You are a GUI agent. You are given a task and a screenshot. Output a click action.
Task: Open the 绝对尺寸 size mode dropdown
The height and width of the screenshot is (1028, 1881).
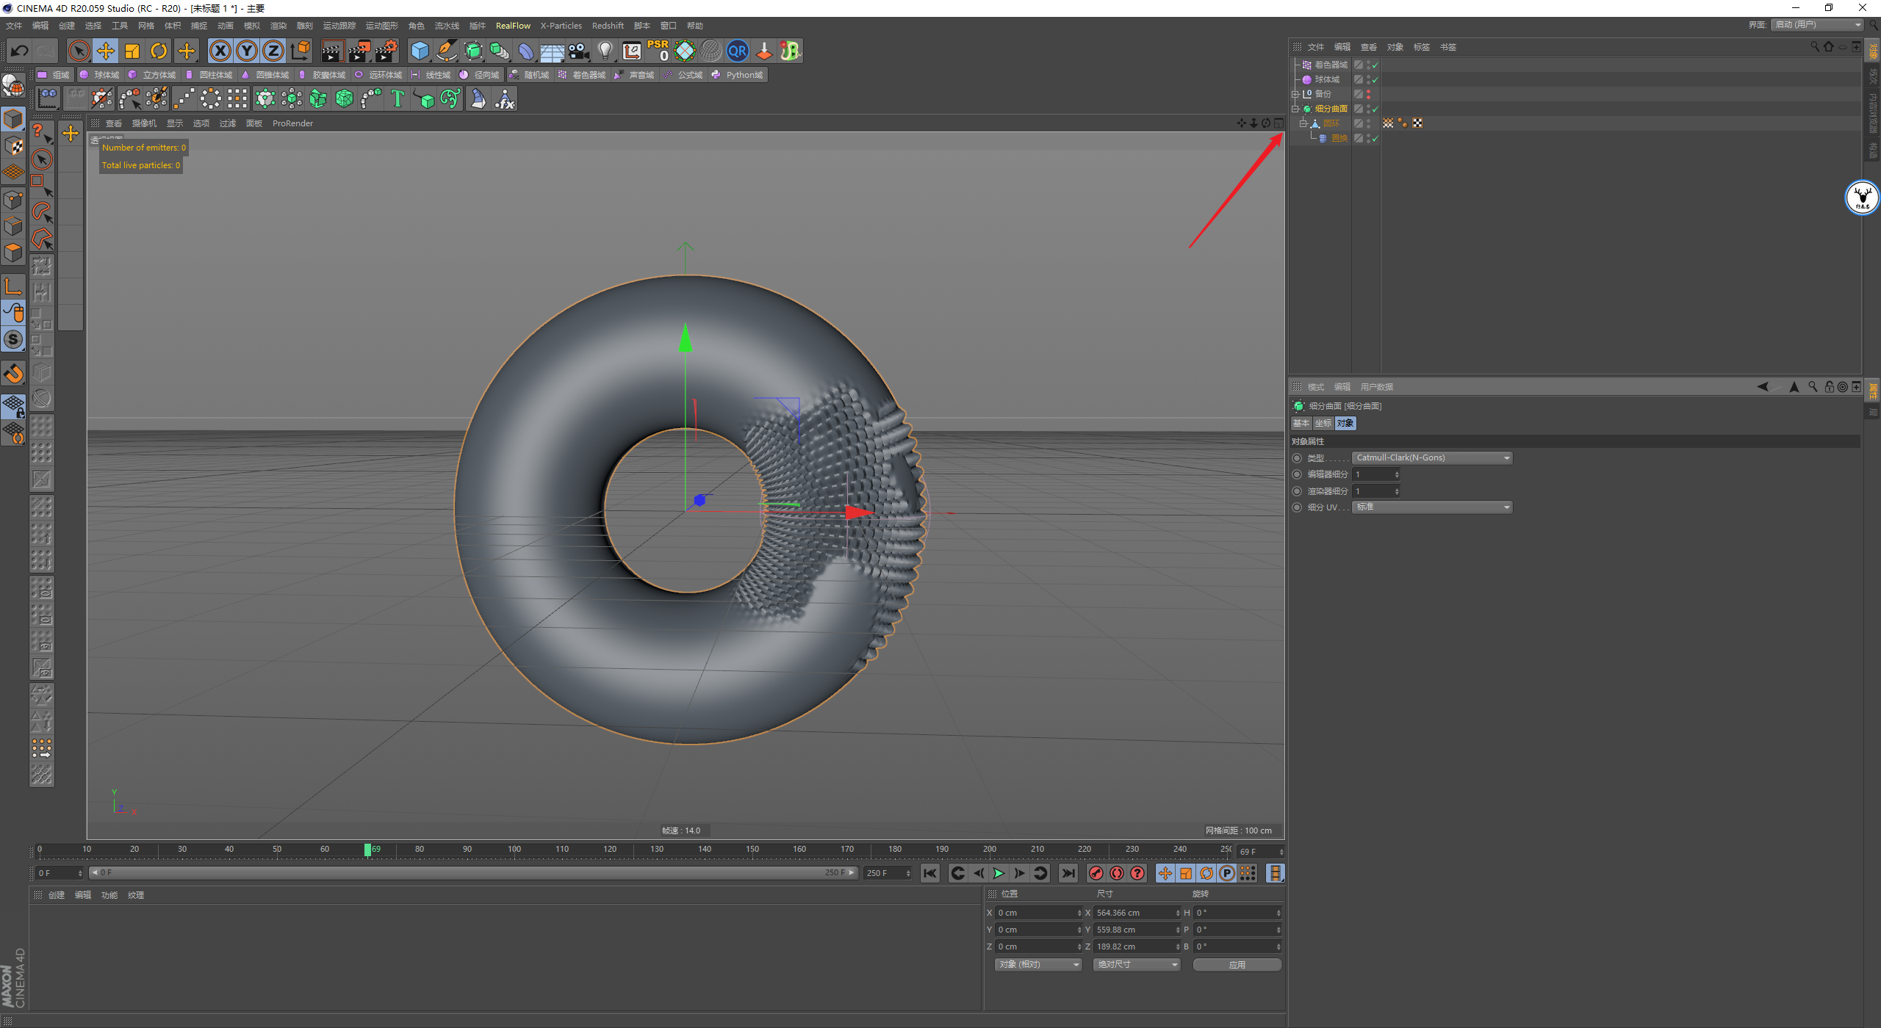[x=1136, y=964]
